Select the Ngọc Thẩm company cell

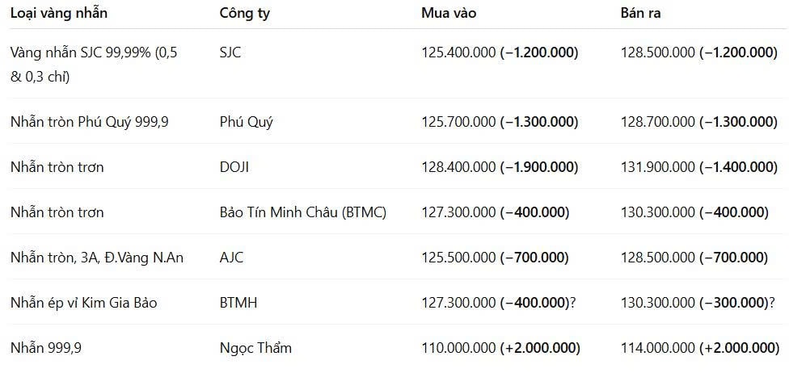[255, 348]
